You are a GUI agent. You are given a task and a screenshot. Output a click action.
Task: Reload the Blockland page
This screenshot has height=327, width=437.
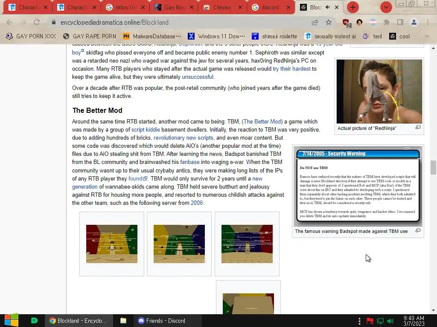pos(37,22)
